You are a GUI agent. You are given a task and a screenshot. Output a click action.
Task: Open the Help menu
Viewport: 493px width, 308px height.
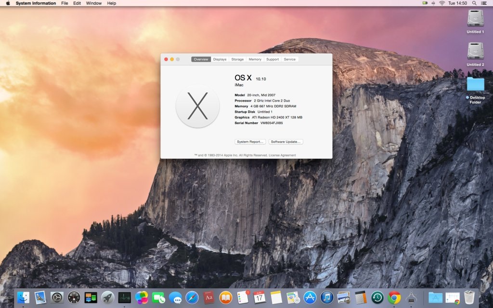pyautogui.click(x=112, y=3)
